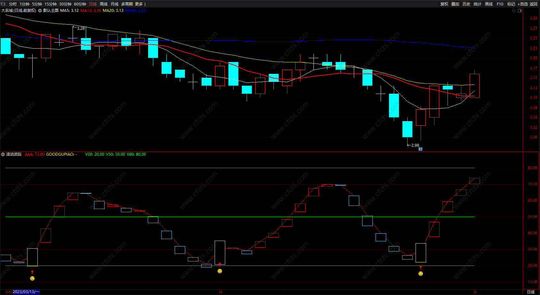Click the 大名城(日线.前复权) stock title

click(19, 11)
